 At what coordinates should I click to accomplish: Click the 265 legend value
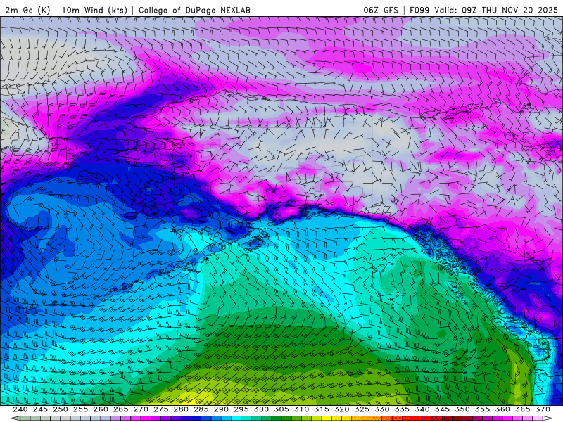pos(120,409)
